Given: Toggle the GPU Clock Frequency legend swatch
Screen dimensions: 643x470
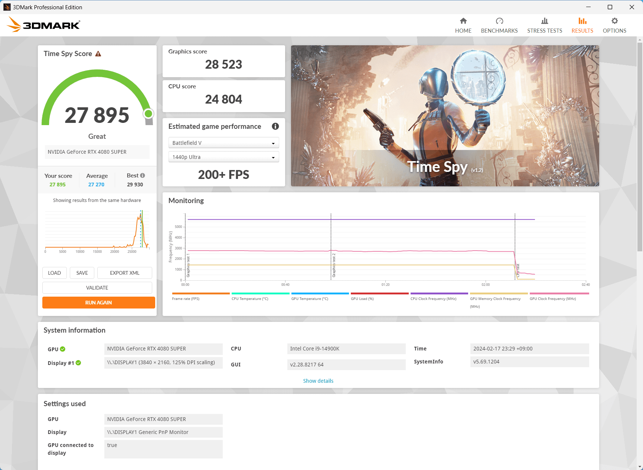Looking at the screenshot, I should pos(559,293).
